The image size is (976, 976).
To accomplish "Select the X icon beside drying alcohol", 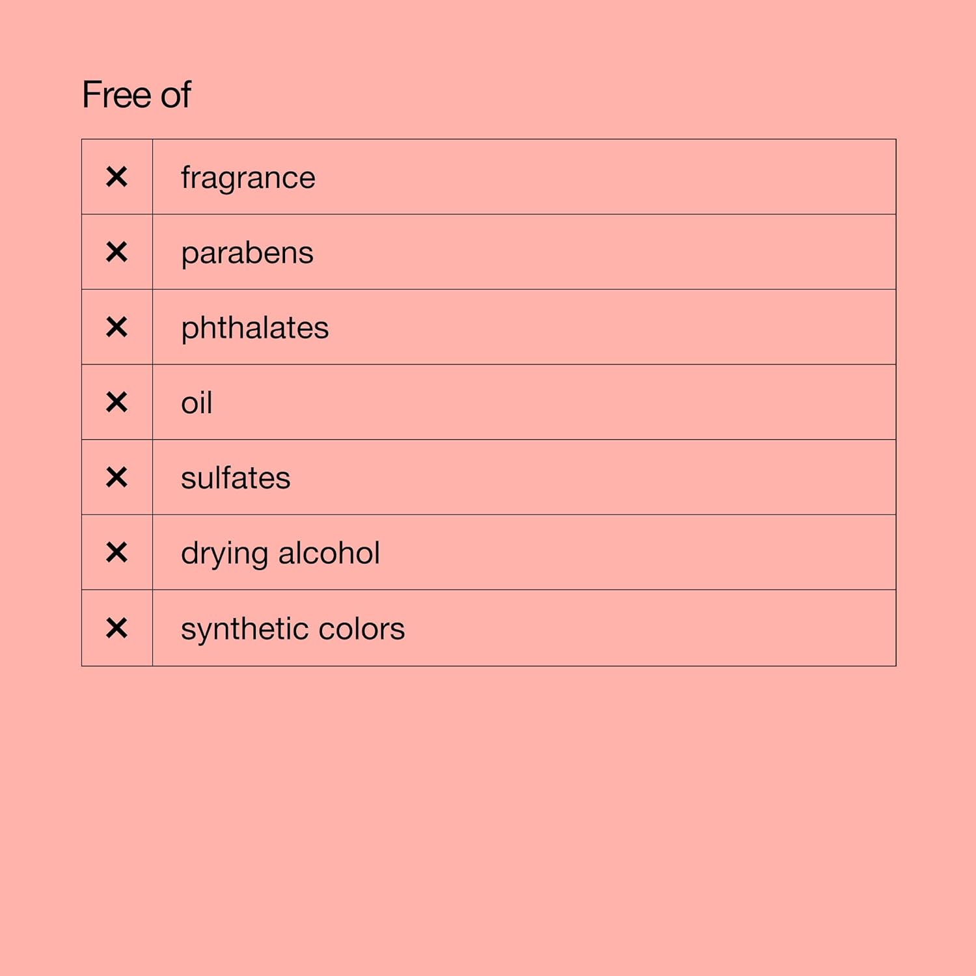I will [117, 552].
